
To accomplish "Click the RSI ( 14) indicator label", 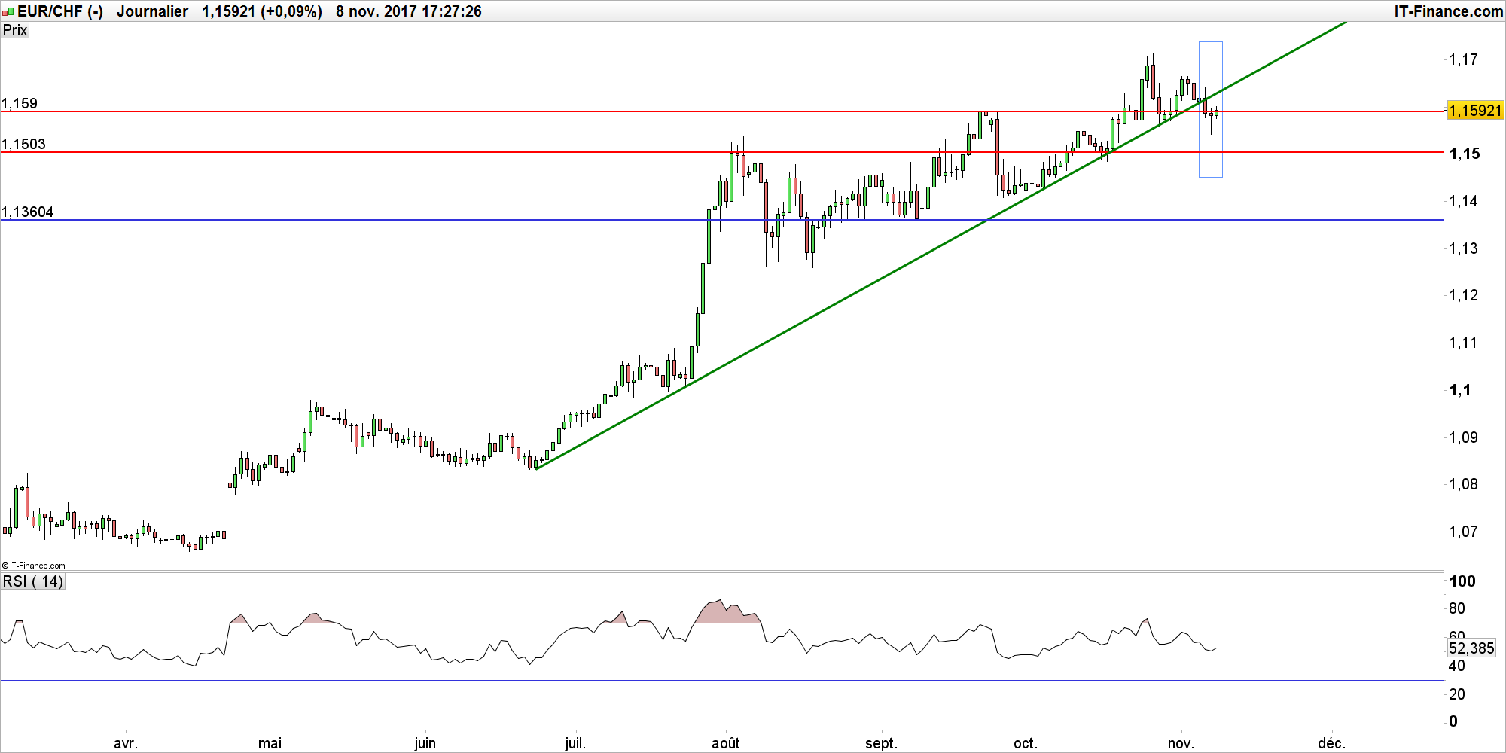I will (x=33, y=581).
